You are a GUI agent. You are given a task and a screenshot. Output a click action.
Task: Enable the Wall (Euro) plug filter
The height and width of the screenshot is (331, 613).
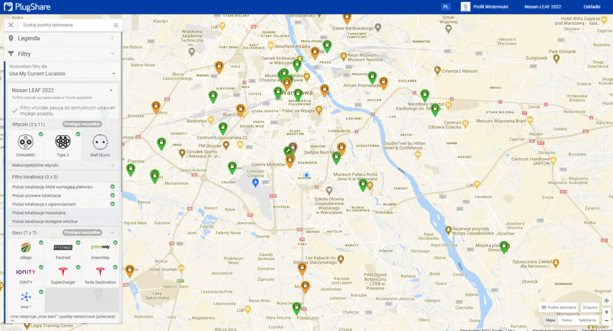coord(100,145)
